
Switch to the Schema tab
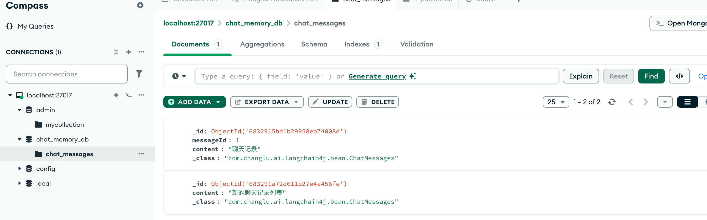314,44
